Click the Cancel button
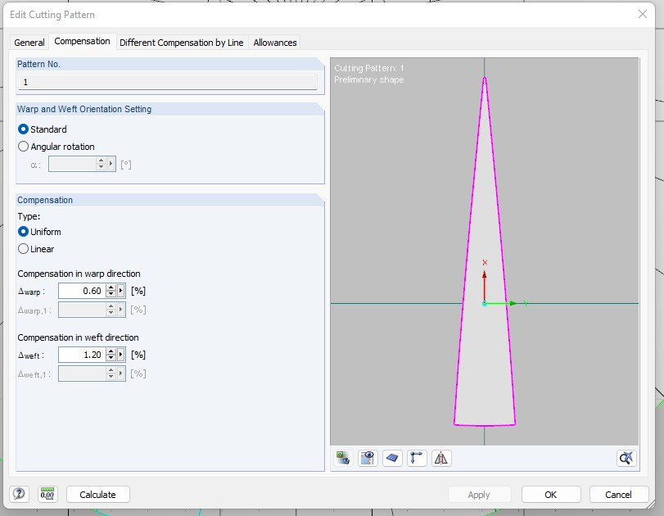 pos(618,495)
